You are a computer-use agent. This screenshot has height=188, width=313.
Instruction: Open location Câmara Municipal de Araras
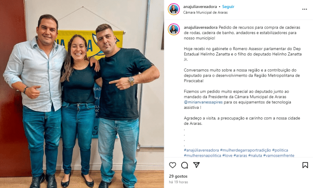[206, 13]
